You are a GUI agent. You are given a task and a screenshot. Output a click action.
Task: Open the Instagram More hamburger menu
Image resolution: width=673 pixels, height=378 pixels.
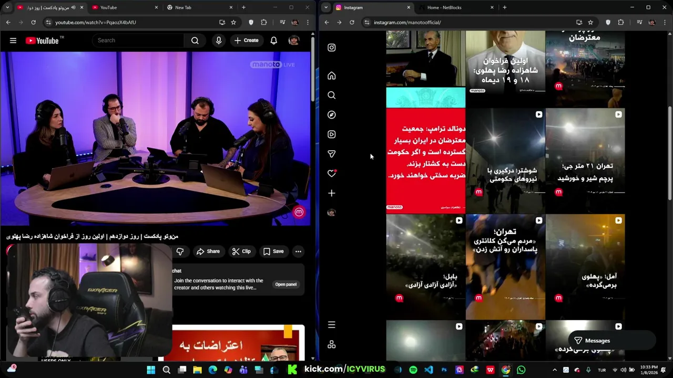tap(331, 325)
